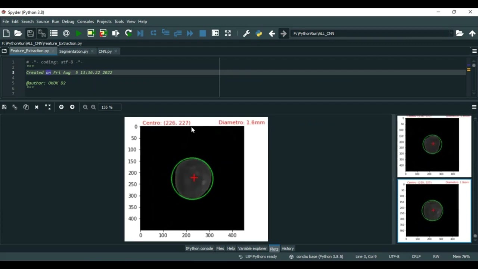The height and width of the screenshot is (269, 478).
Task: Go back with the left arrow in the toolbar
Action: [x=272, y=33]
